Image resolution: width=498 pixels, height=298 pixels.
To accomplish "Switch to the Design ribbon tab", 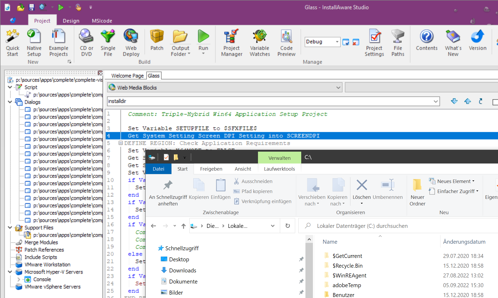I will click(x=71, y=21).
